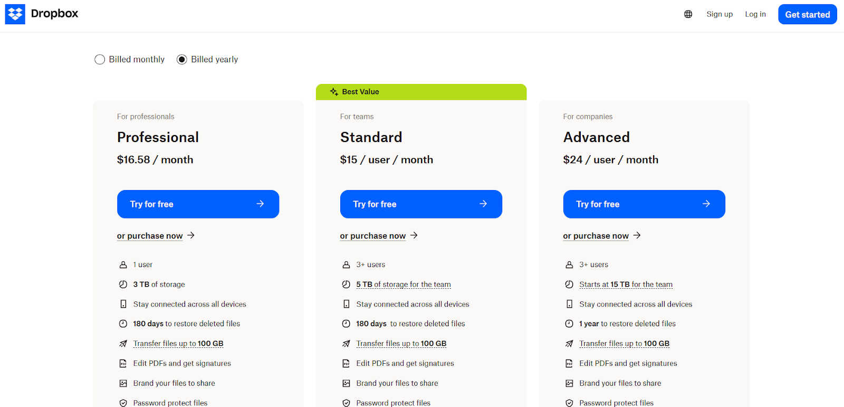Click the shield icon in Standard plan
The height and width of the screenshot is (407, 844).
tap(346, 403)
